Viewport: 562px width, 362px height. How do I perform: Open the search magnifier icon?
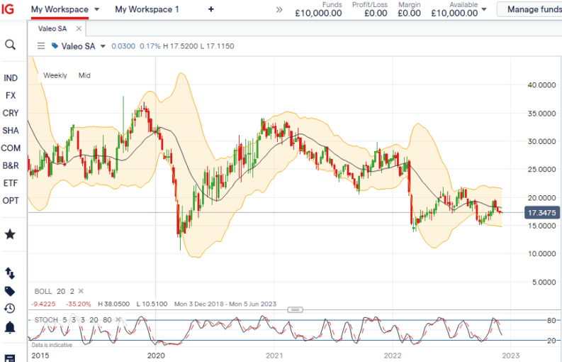click(x=10, y=45)
